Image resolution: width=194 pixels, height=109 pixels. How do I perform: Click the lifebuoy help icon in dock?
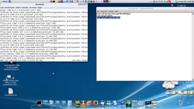tap(135, 103)
